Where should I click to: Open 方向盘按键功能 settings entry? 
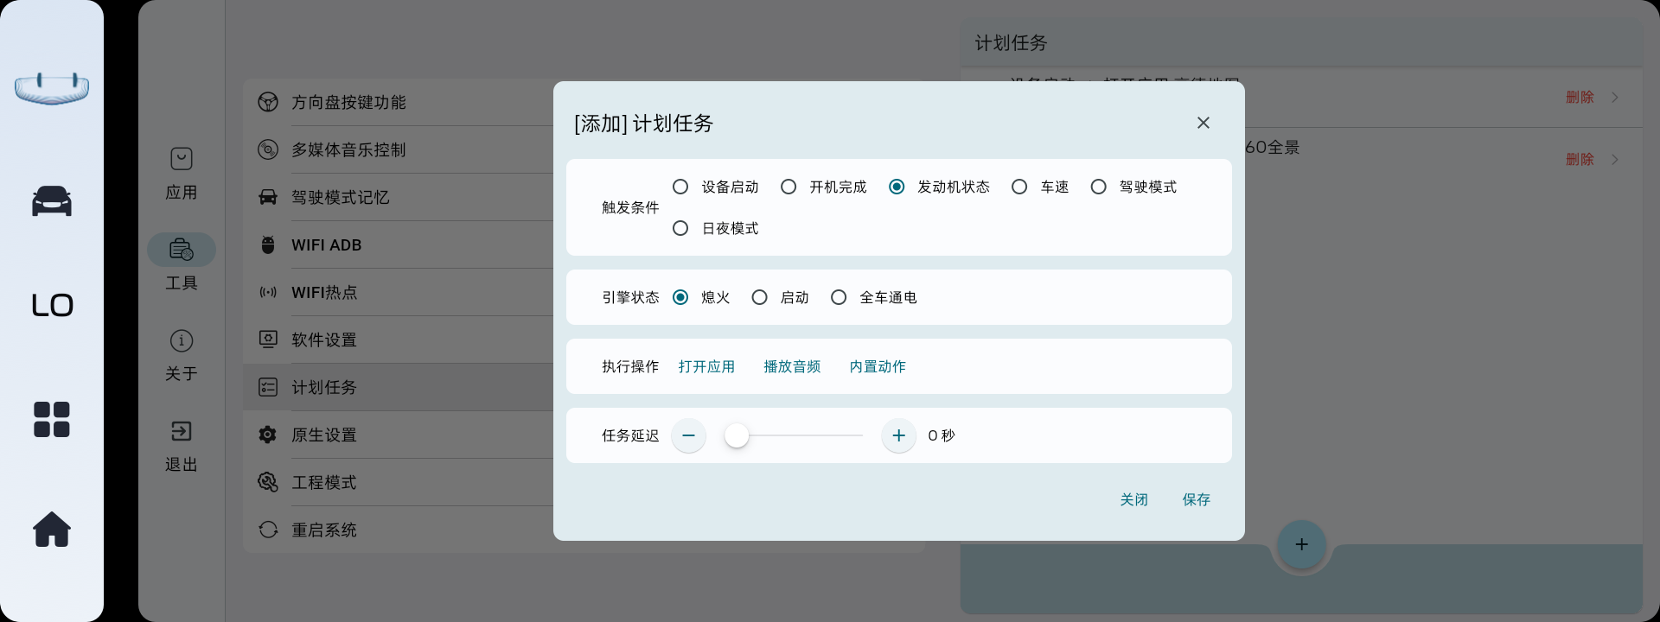(348, 103)
